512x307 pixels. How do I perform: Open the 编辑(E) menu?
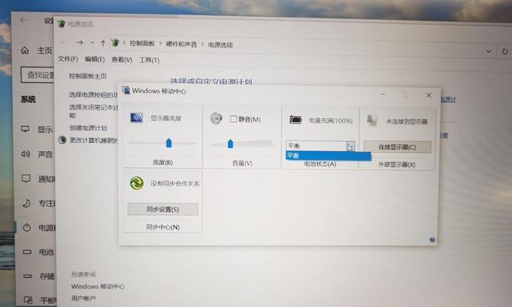[94, 59]
